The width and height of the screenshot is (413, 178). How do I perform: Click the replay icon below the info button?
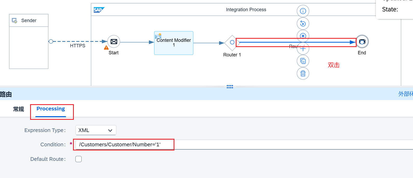pyautogui.click(x=303, y=24)
